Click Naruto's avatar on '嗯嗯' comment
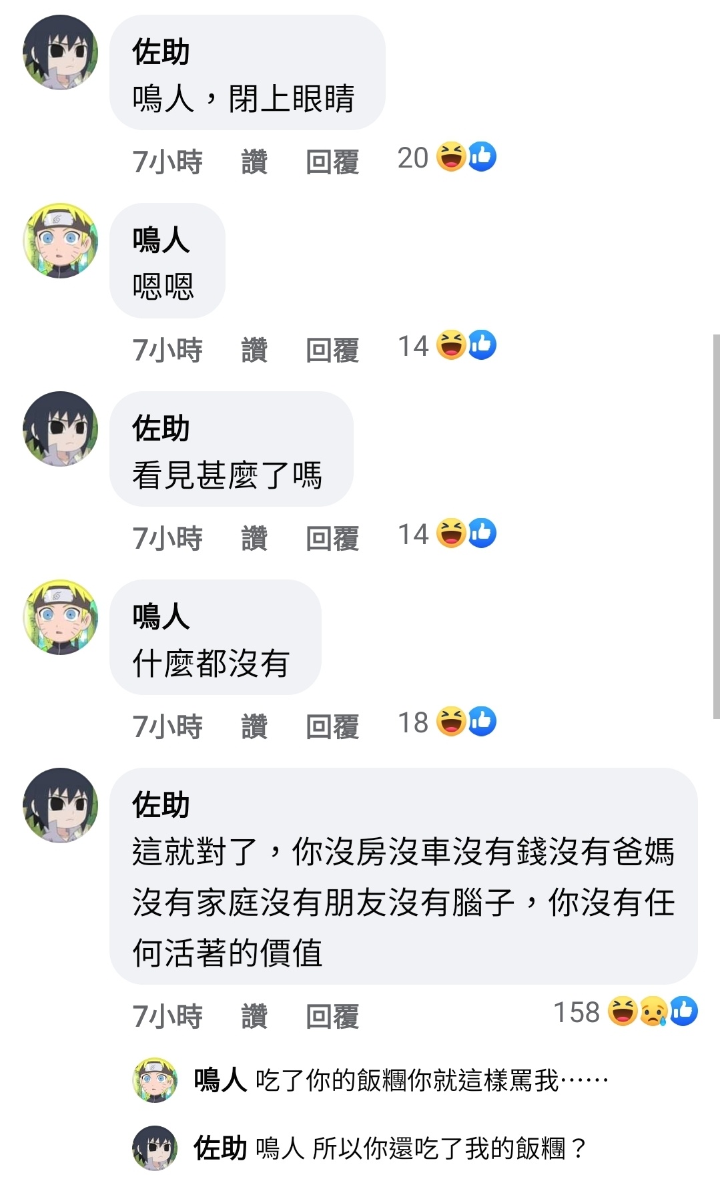The image size is (720, 1177). tap(61, 241)
